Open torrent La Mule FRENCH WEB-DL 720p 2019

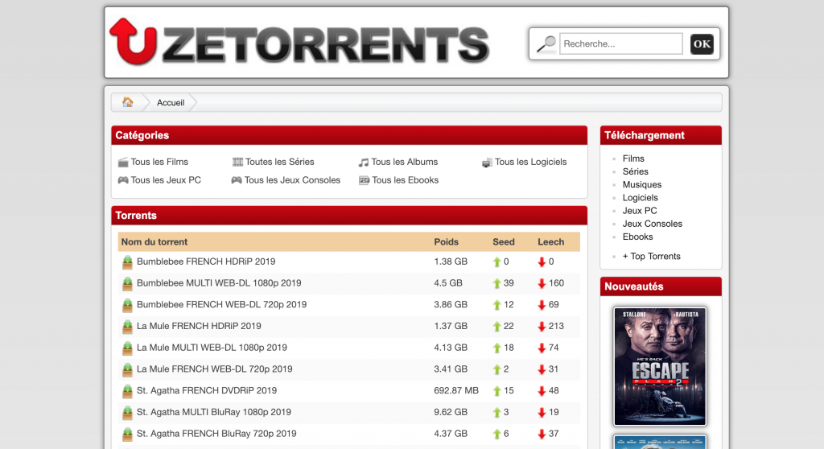click(x=214, y=369)
